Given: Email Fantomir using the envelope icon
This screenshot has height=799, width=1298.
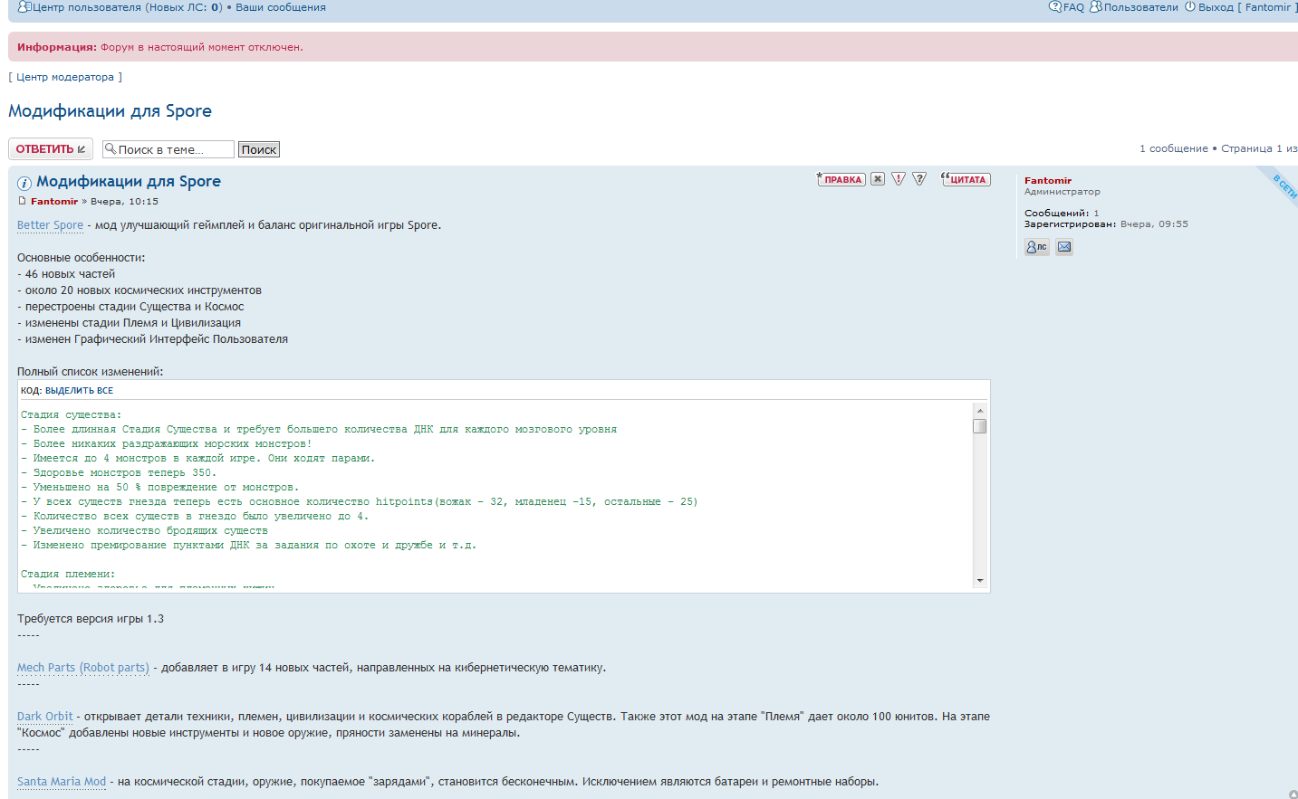Looking at the screenshot, I should point(1064,247).
